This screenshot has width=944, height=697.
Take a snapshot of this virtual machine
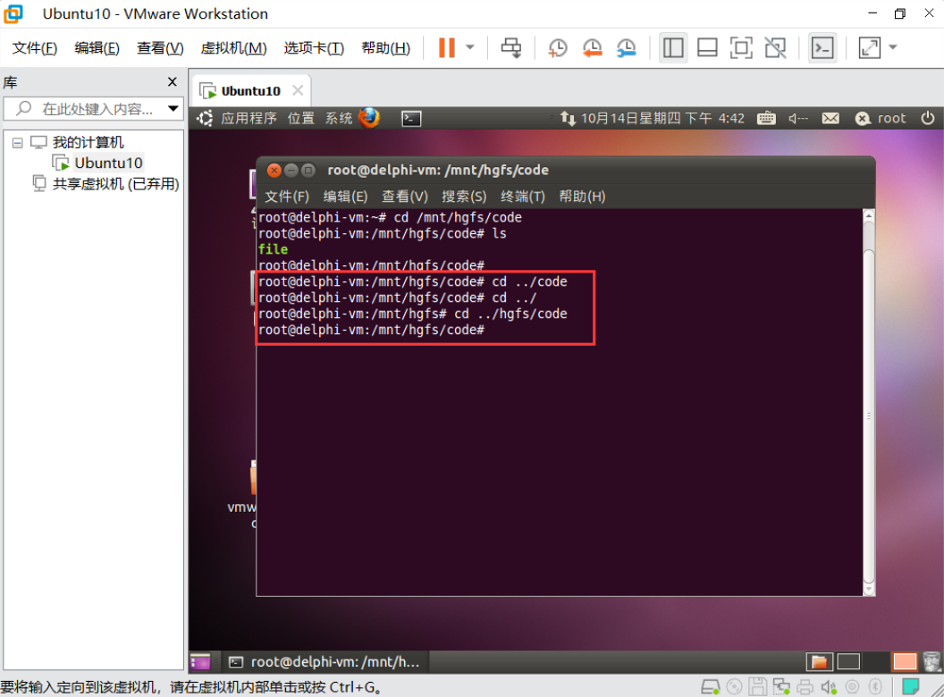tap(558, 47)
